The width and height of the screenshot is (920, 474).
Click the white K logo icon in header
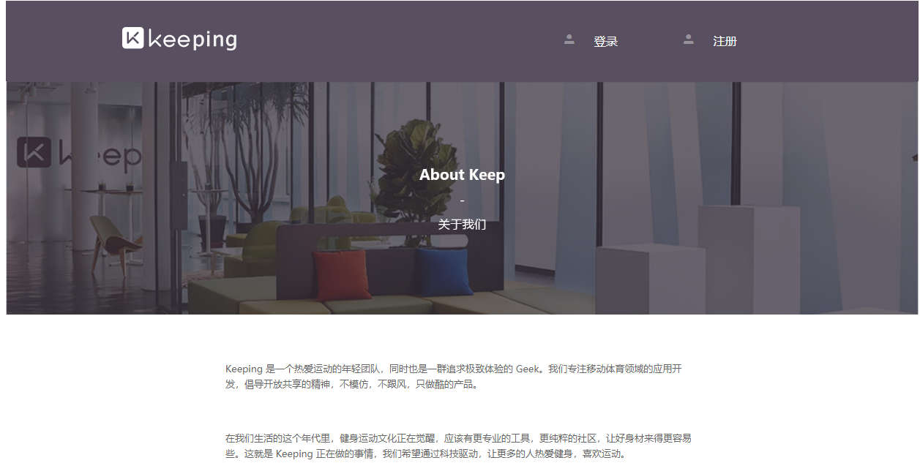point(132,38)
